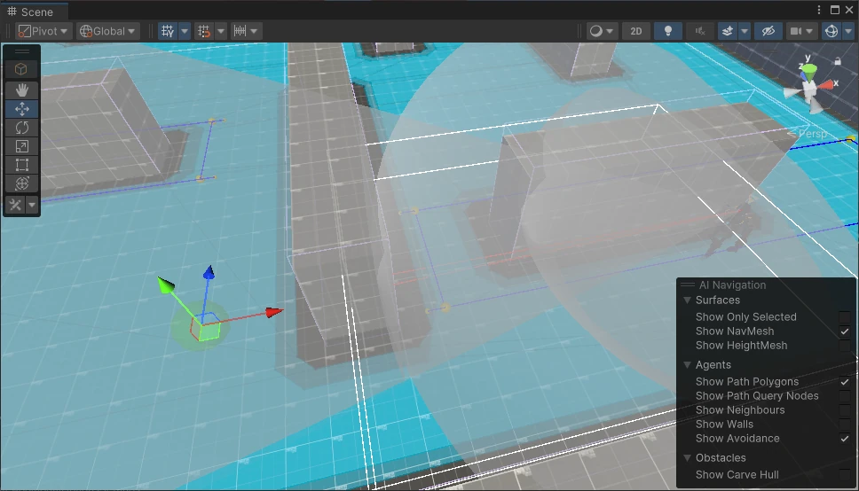Open the Global handle rotation dropdown

[x=107, y=31]
